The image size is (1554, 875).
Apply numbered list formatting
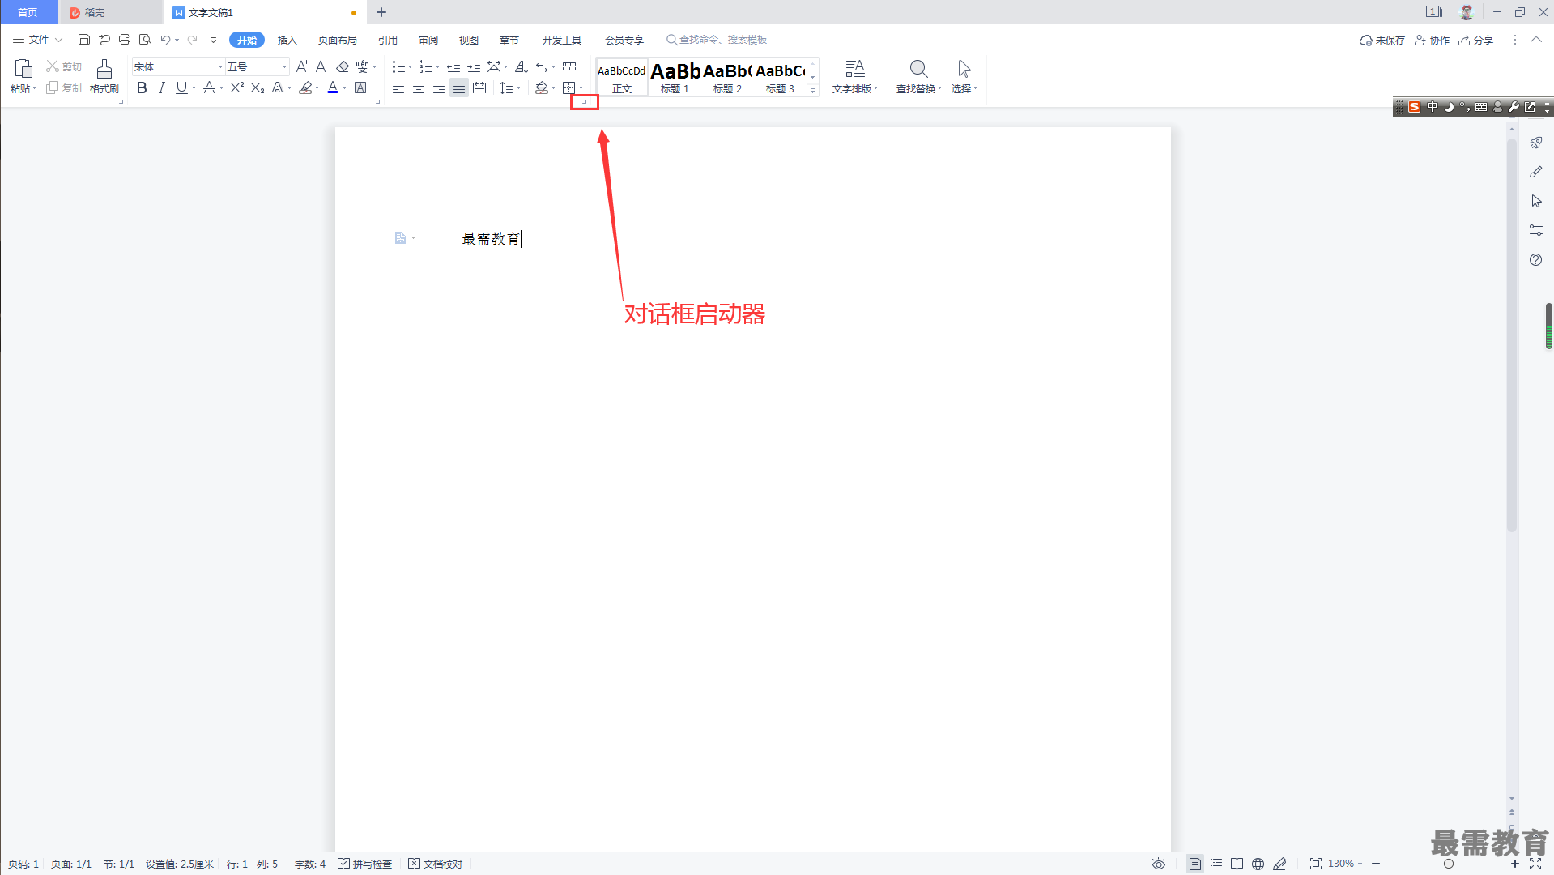click(x=426, y=66)
